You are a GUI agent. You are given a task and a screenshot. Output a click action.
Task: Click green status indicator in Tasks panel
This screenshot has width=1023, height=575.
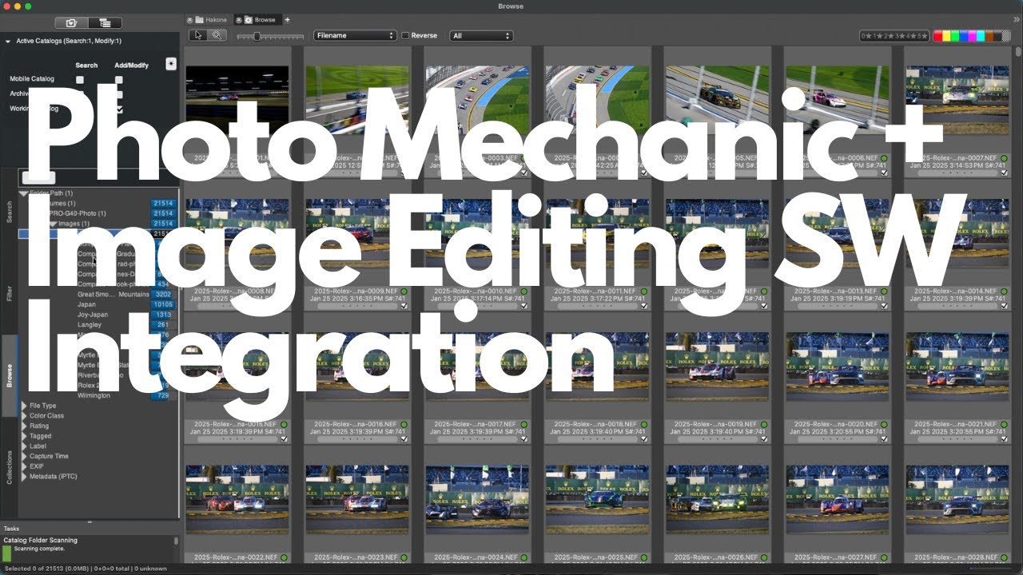coord(7,553)
